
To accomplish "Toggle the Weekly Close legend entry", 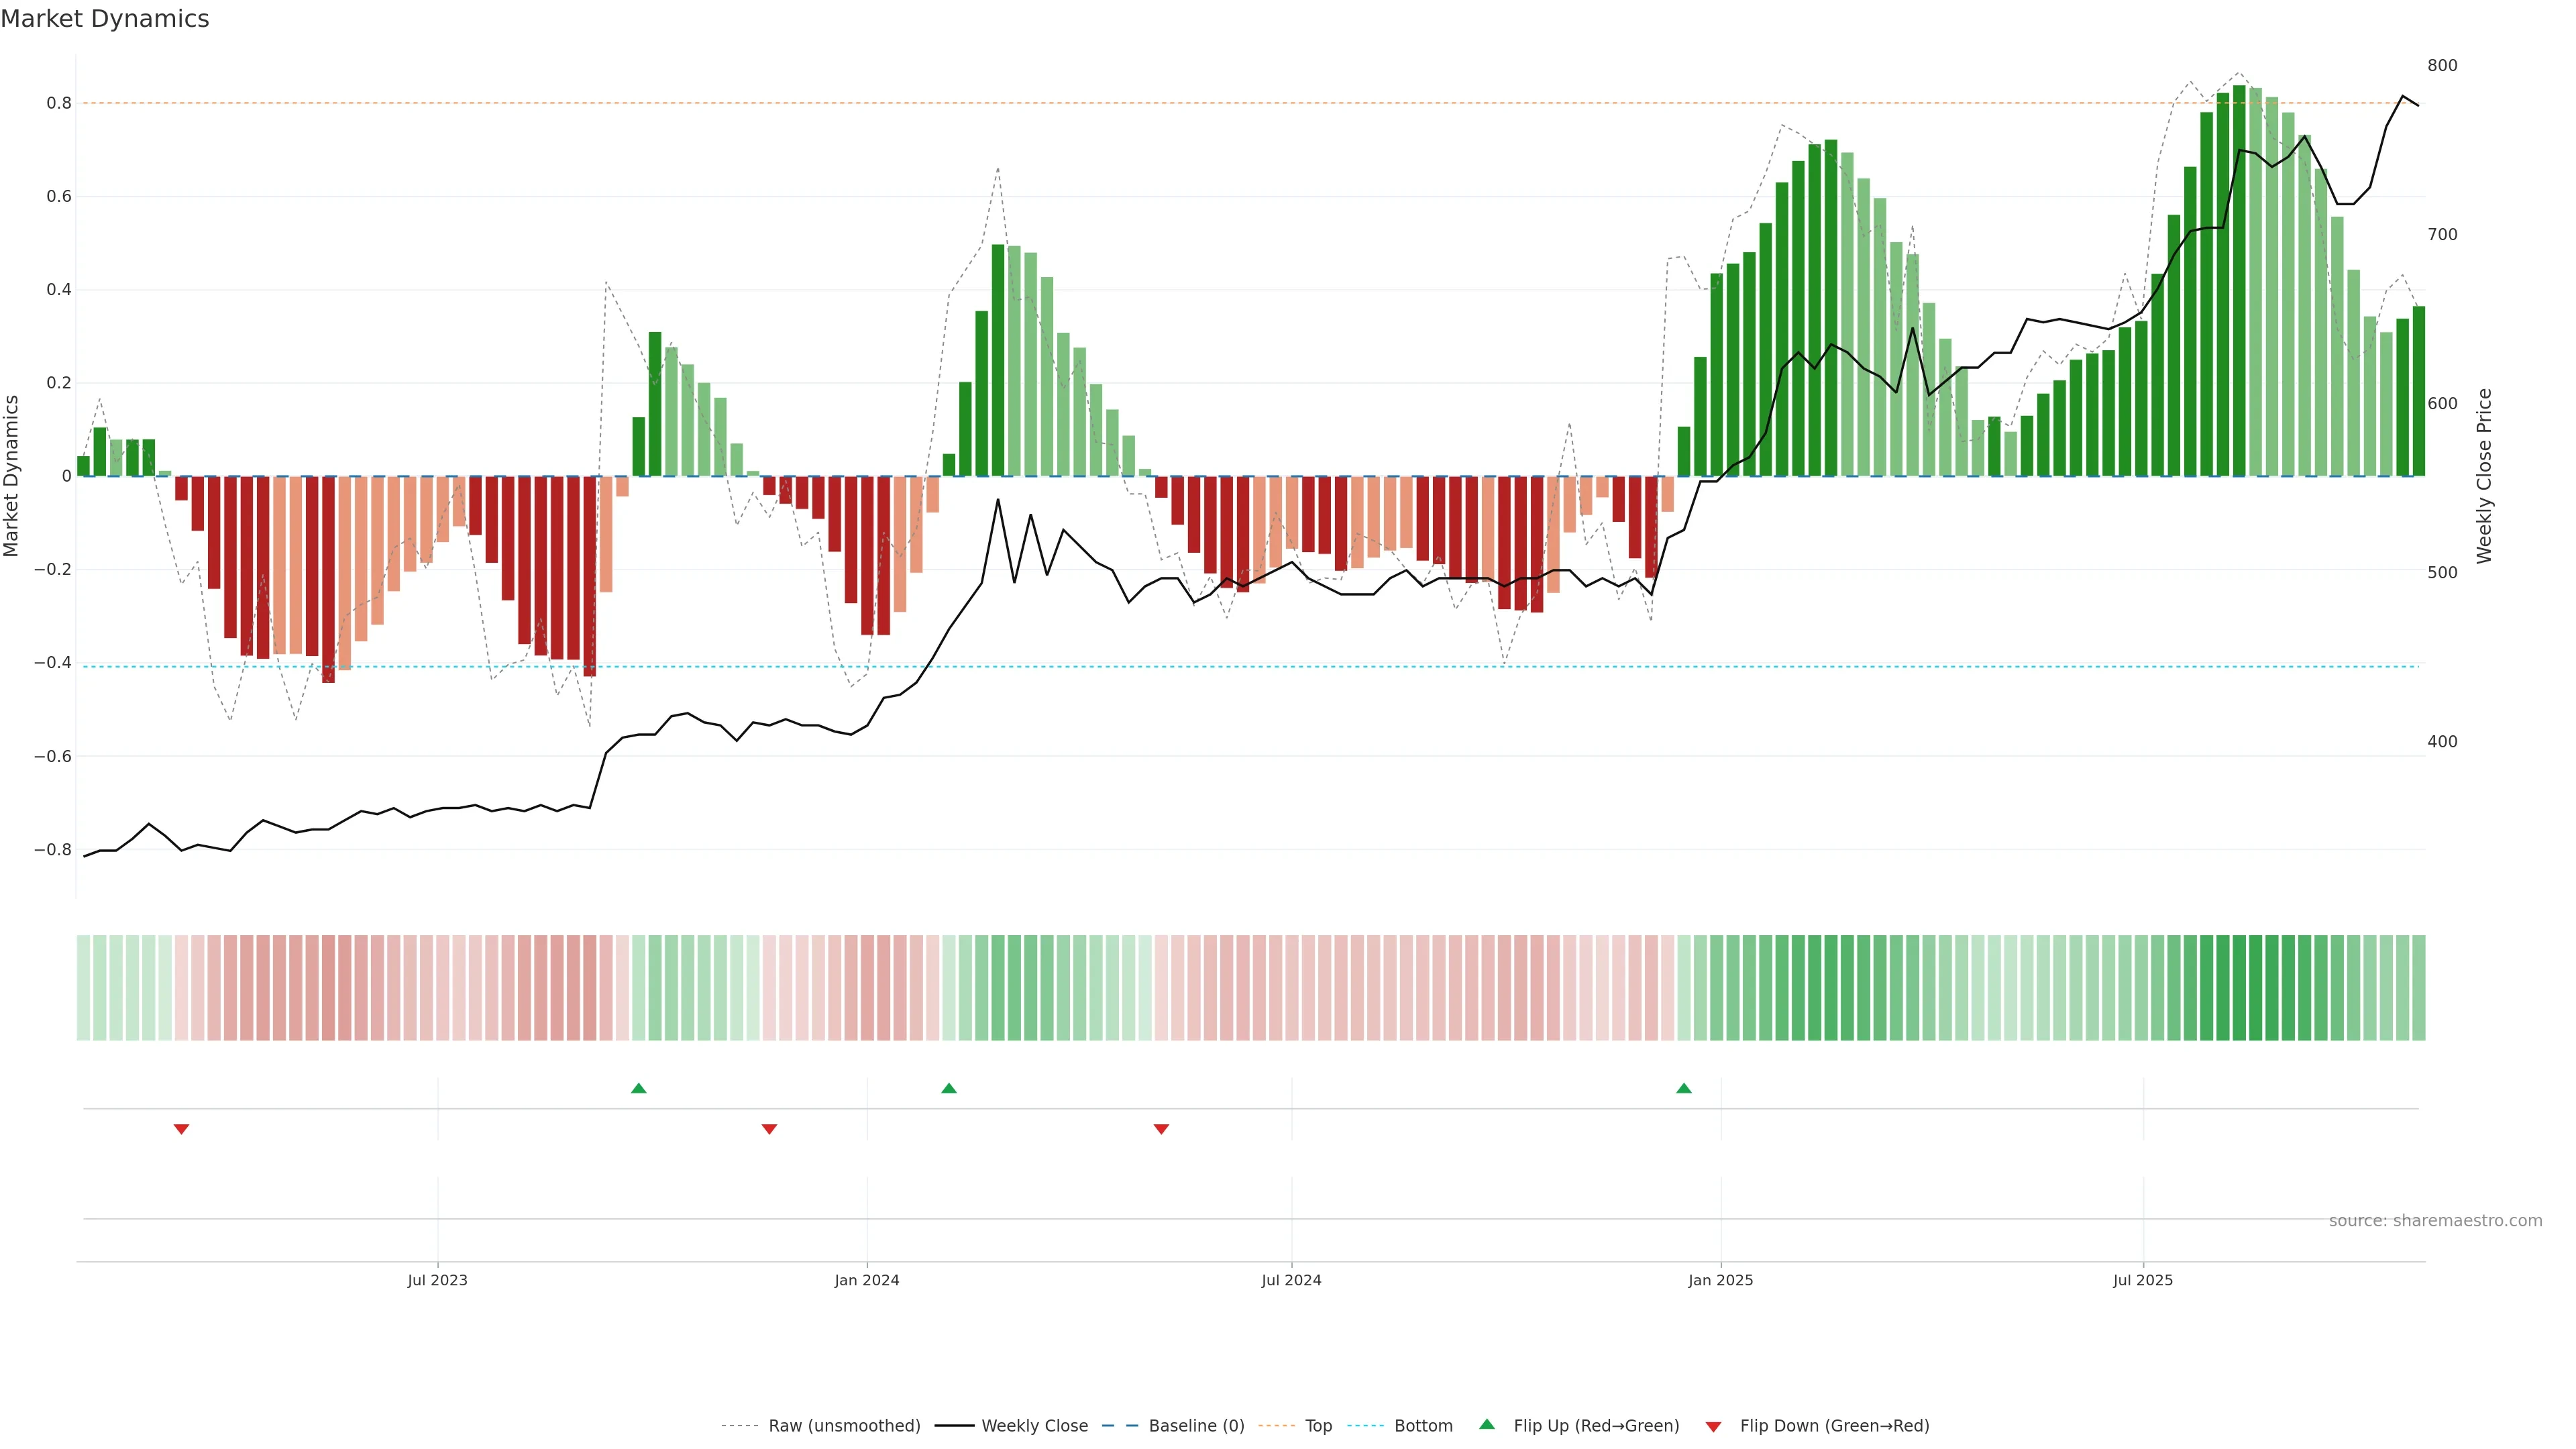I will (x=1034, y=1426).
